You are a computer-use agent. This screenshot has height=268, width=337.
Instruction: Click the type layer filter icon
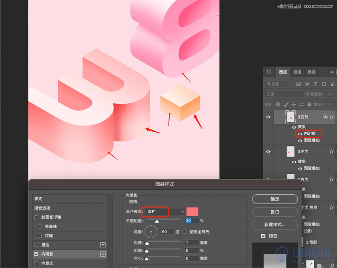[315, 84]
